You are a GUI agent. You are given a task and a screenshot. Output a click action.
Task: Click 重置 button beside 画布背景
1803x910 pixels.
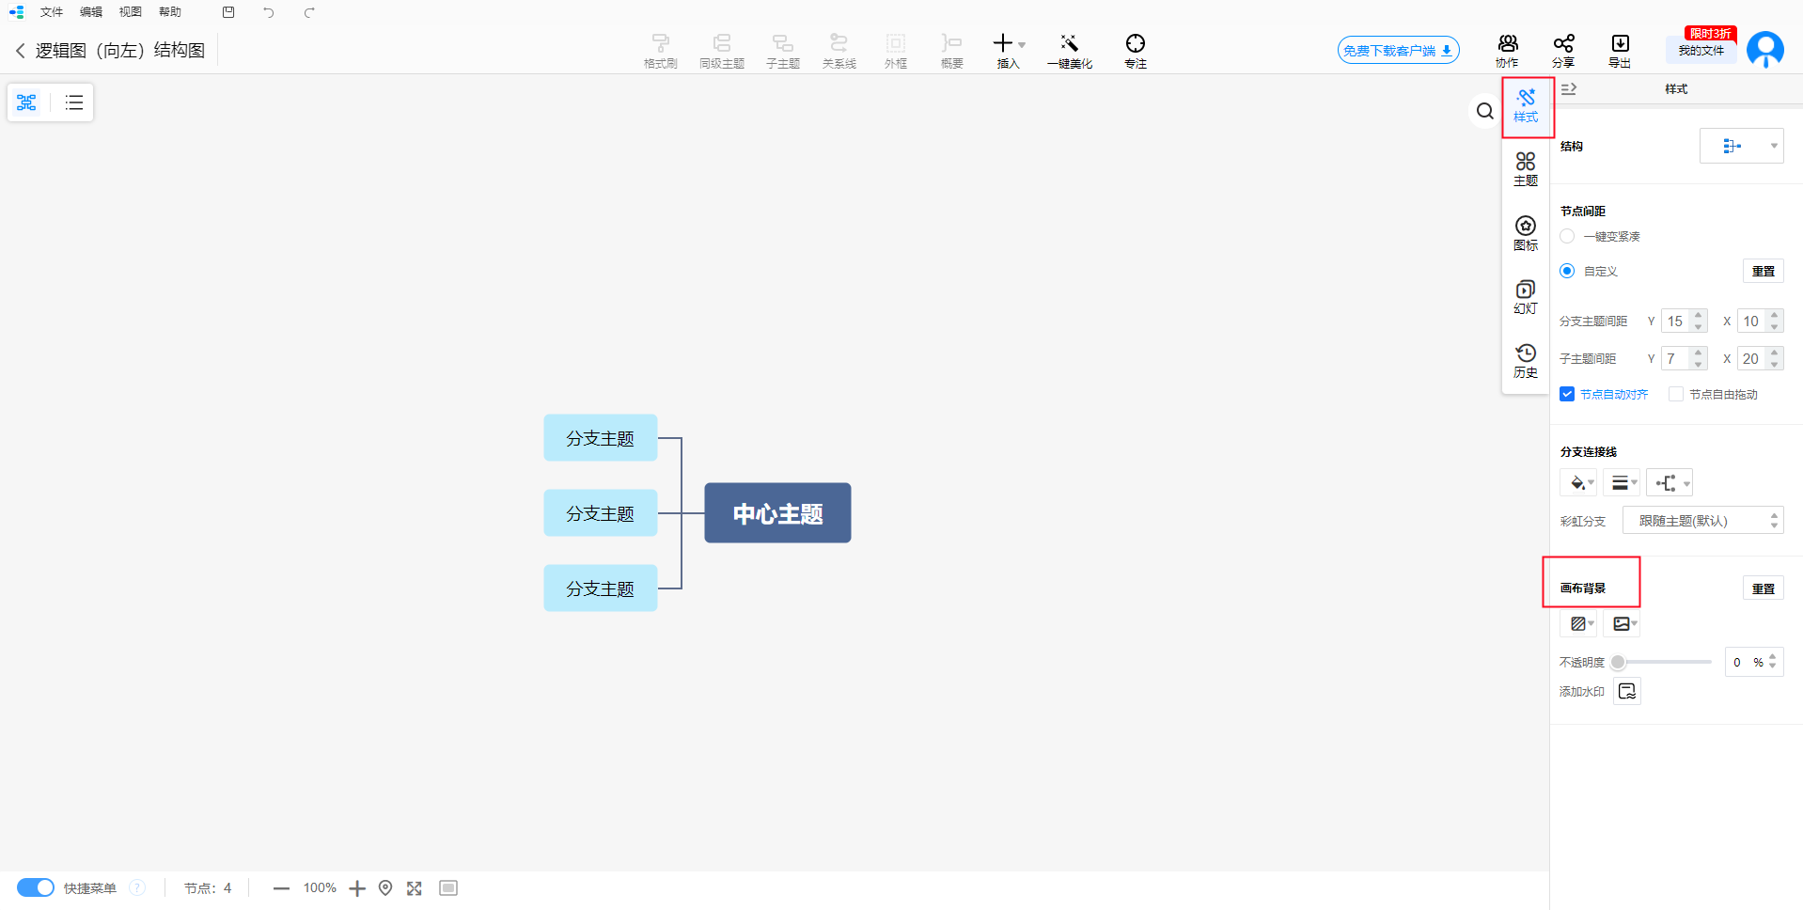(x=1763, y=588)
